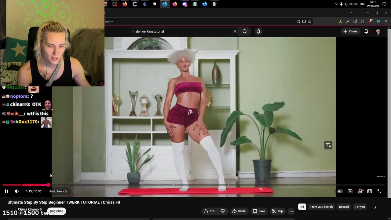Click the blue 7TV extension icon

point(378,21)
